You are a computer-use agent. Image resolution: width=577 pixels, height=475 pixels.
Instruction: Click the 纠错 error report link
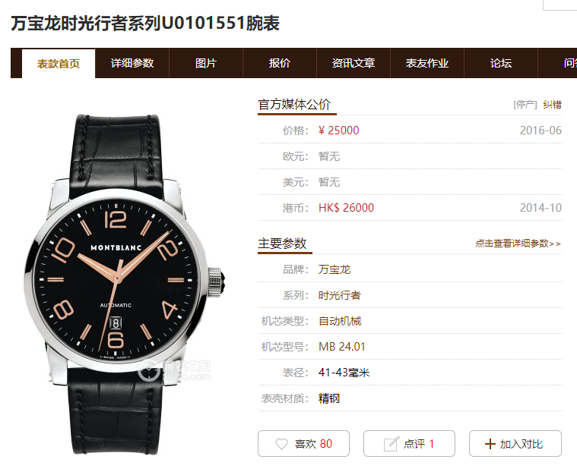tap(553, 105)
